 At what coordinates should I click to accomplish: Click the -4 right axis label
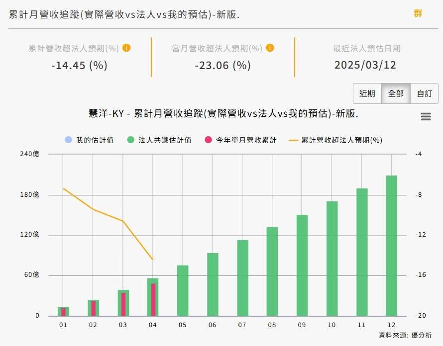tap(419, 154)
